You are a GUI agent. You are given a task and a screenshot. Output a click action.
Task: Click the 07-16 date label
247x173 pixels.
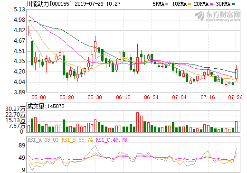coord(208,97)
